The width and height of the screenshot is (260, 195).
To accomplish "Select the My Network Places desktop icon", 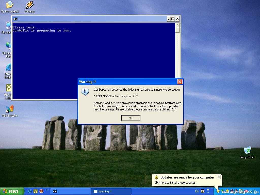I will click(x=7, y=50).
